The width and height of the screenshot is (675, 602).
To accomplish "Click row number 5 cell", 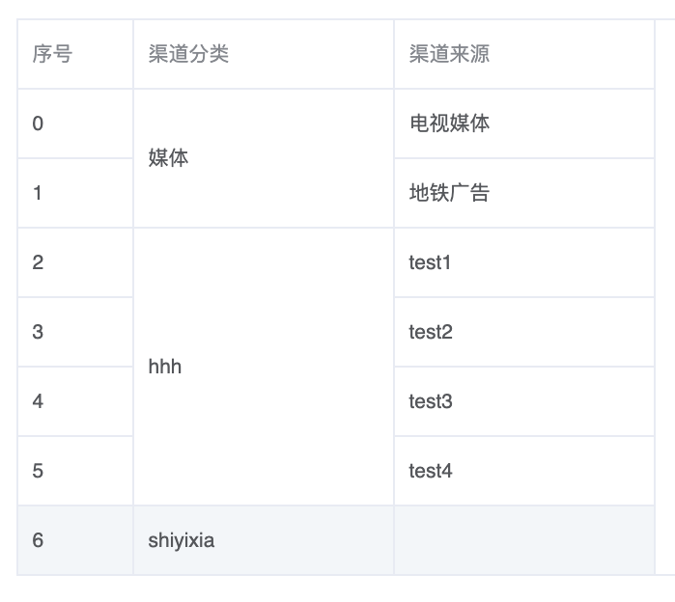I will (75, 471).
